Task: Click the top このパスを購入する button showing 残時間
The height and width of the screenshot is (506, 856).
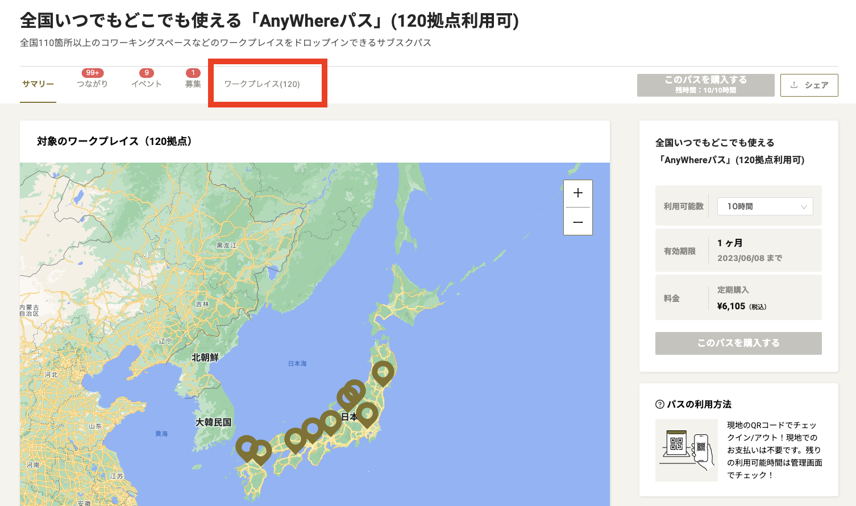Action: pos(705,85)
